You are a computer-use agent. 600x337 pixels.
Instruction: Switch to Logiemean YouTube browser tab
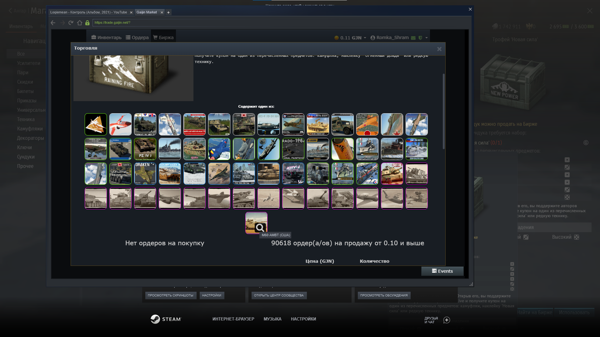point(88,12)
